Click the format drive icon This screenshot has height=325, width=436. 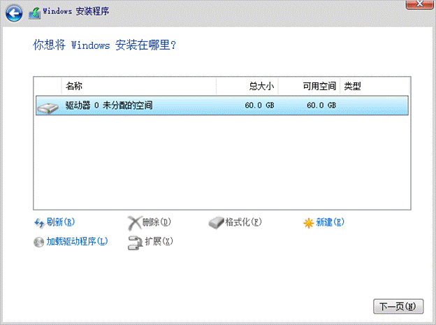216,222
